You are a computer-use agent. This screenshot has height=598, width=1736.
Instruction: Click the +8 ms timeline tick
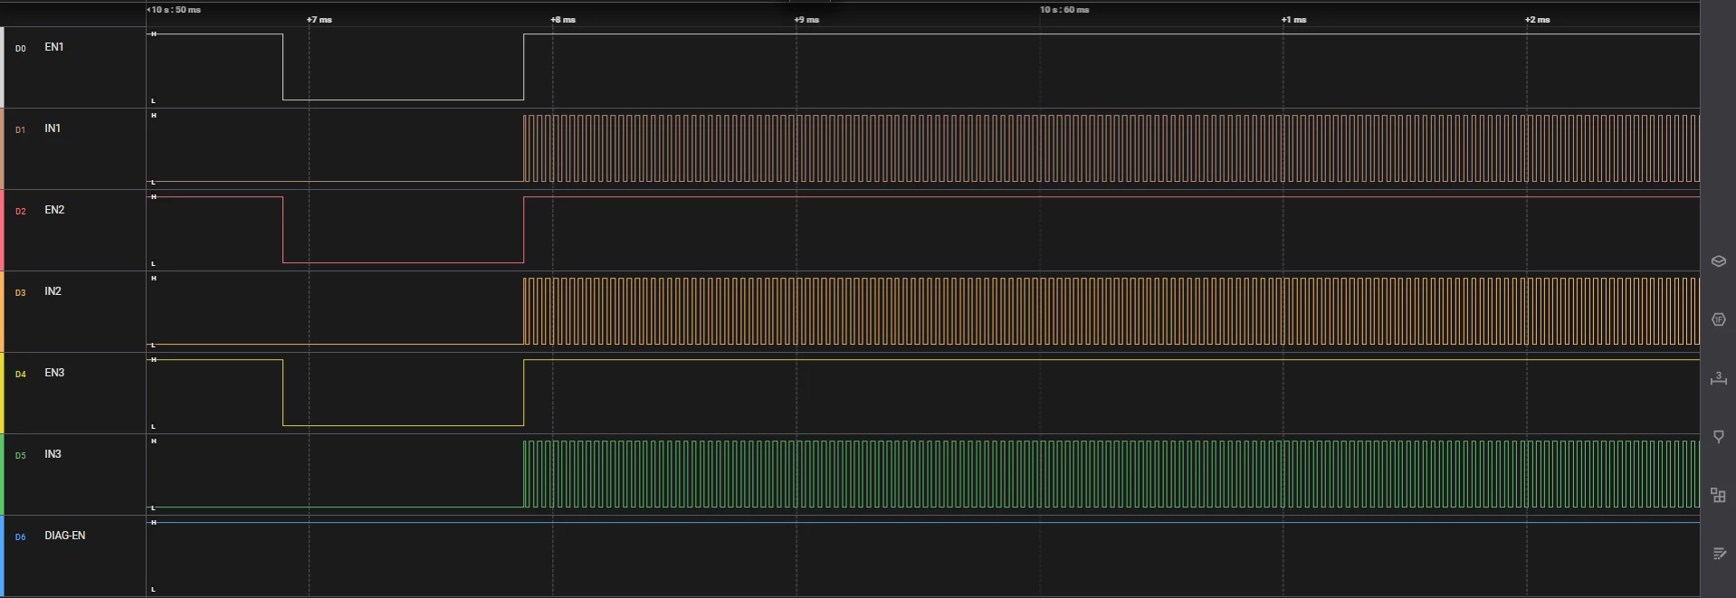pos(563,20)
